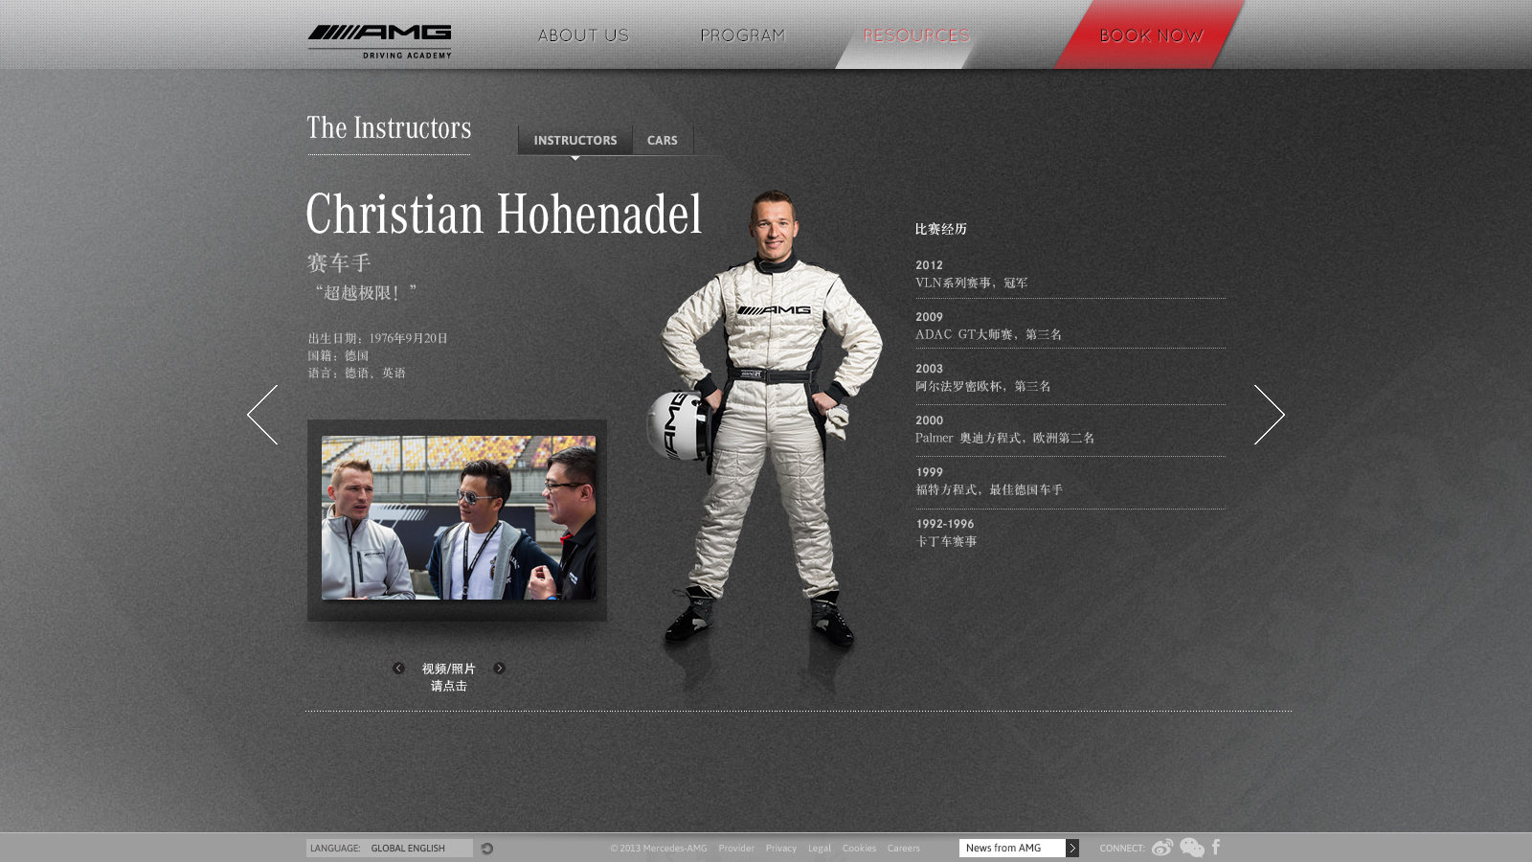Go to next instructor with large right arrow
1532x862 pixels.
[x=1270, y=415]
